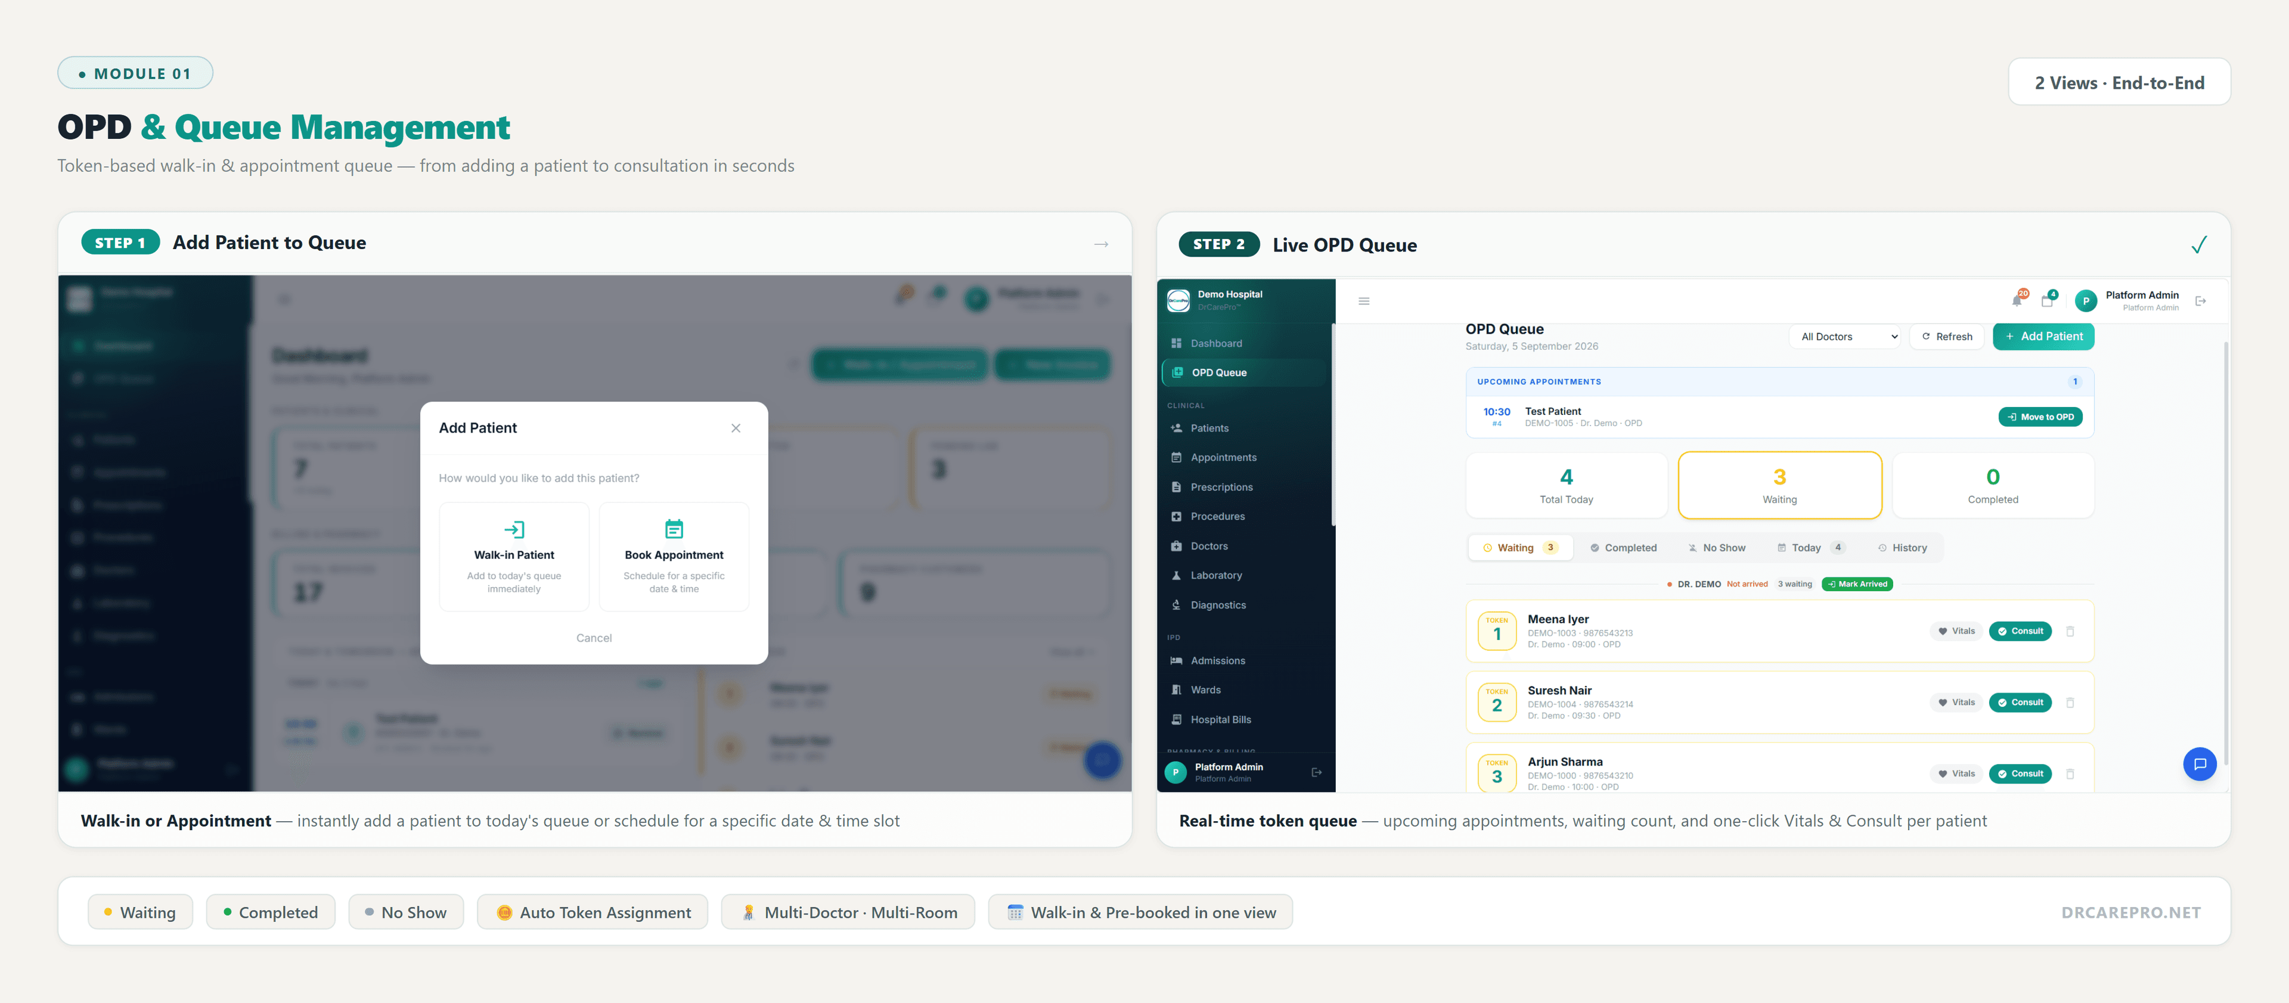The image size is (2289, 1003).
Task: Switch to the Completed tab
Action: coord(1623,547)
